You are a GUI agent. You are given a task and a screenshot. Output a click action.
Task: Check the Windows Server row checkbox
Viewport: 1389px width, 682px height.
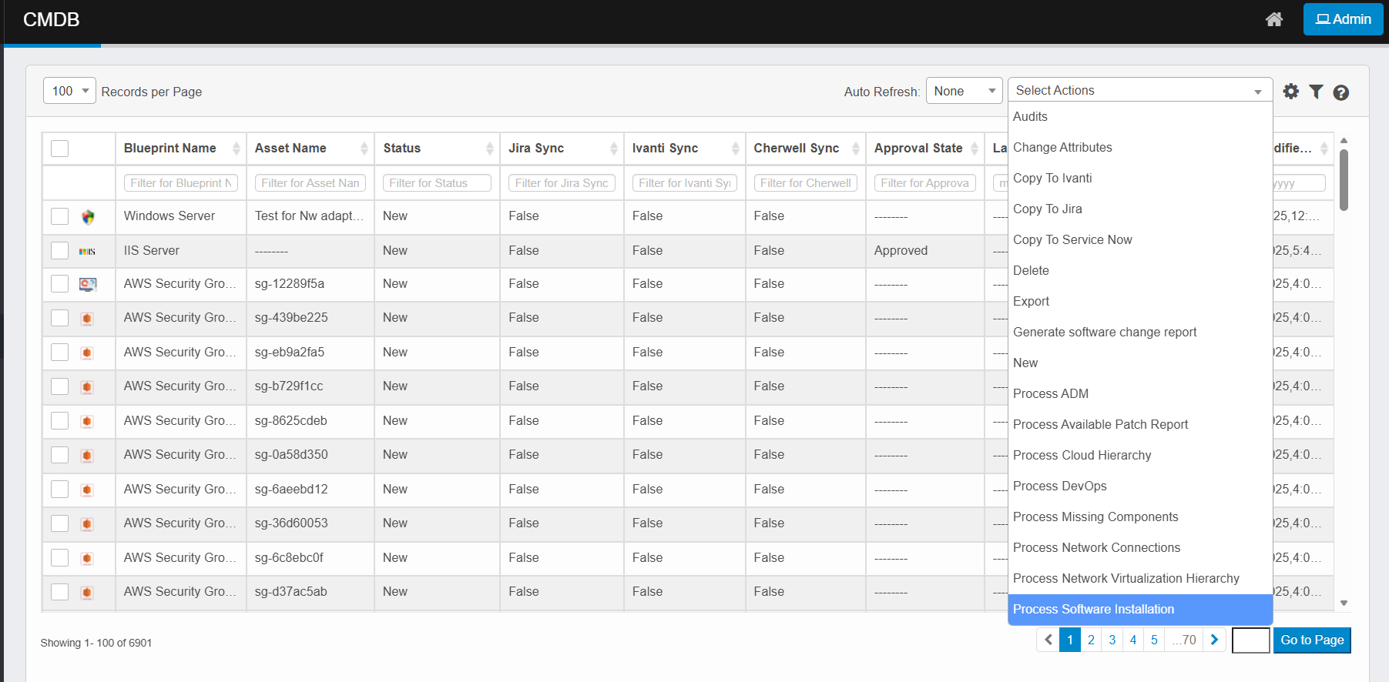(x=60, y=216)
